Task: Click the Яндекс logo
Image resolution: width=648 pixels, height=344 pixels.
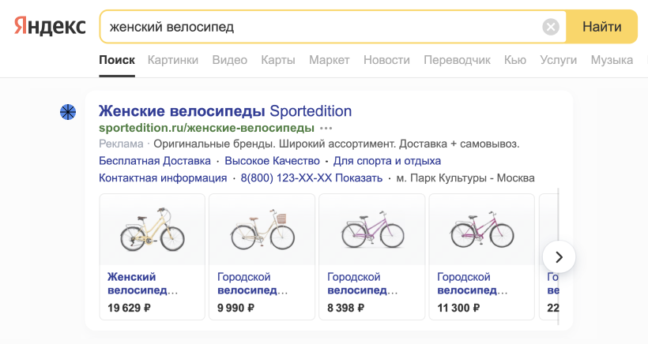Action: point(50,26)
